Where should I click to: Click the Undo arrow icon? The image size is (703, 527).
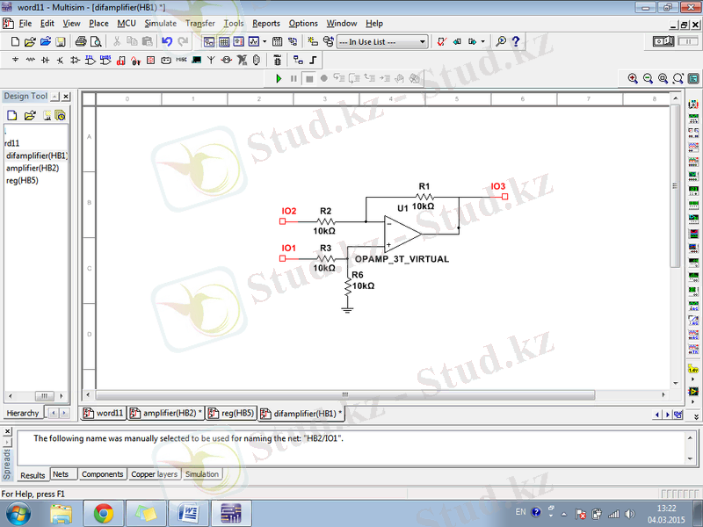pyautogui.click(x=166, y=41)
